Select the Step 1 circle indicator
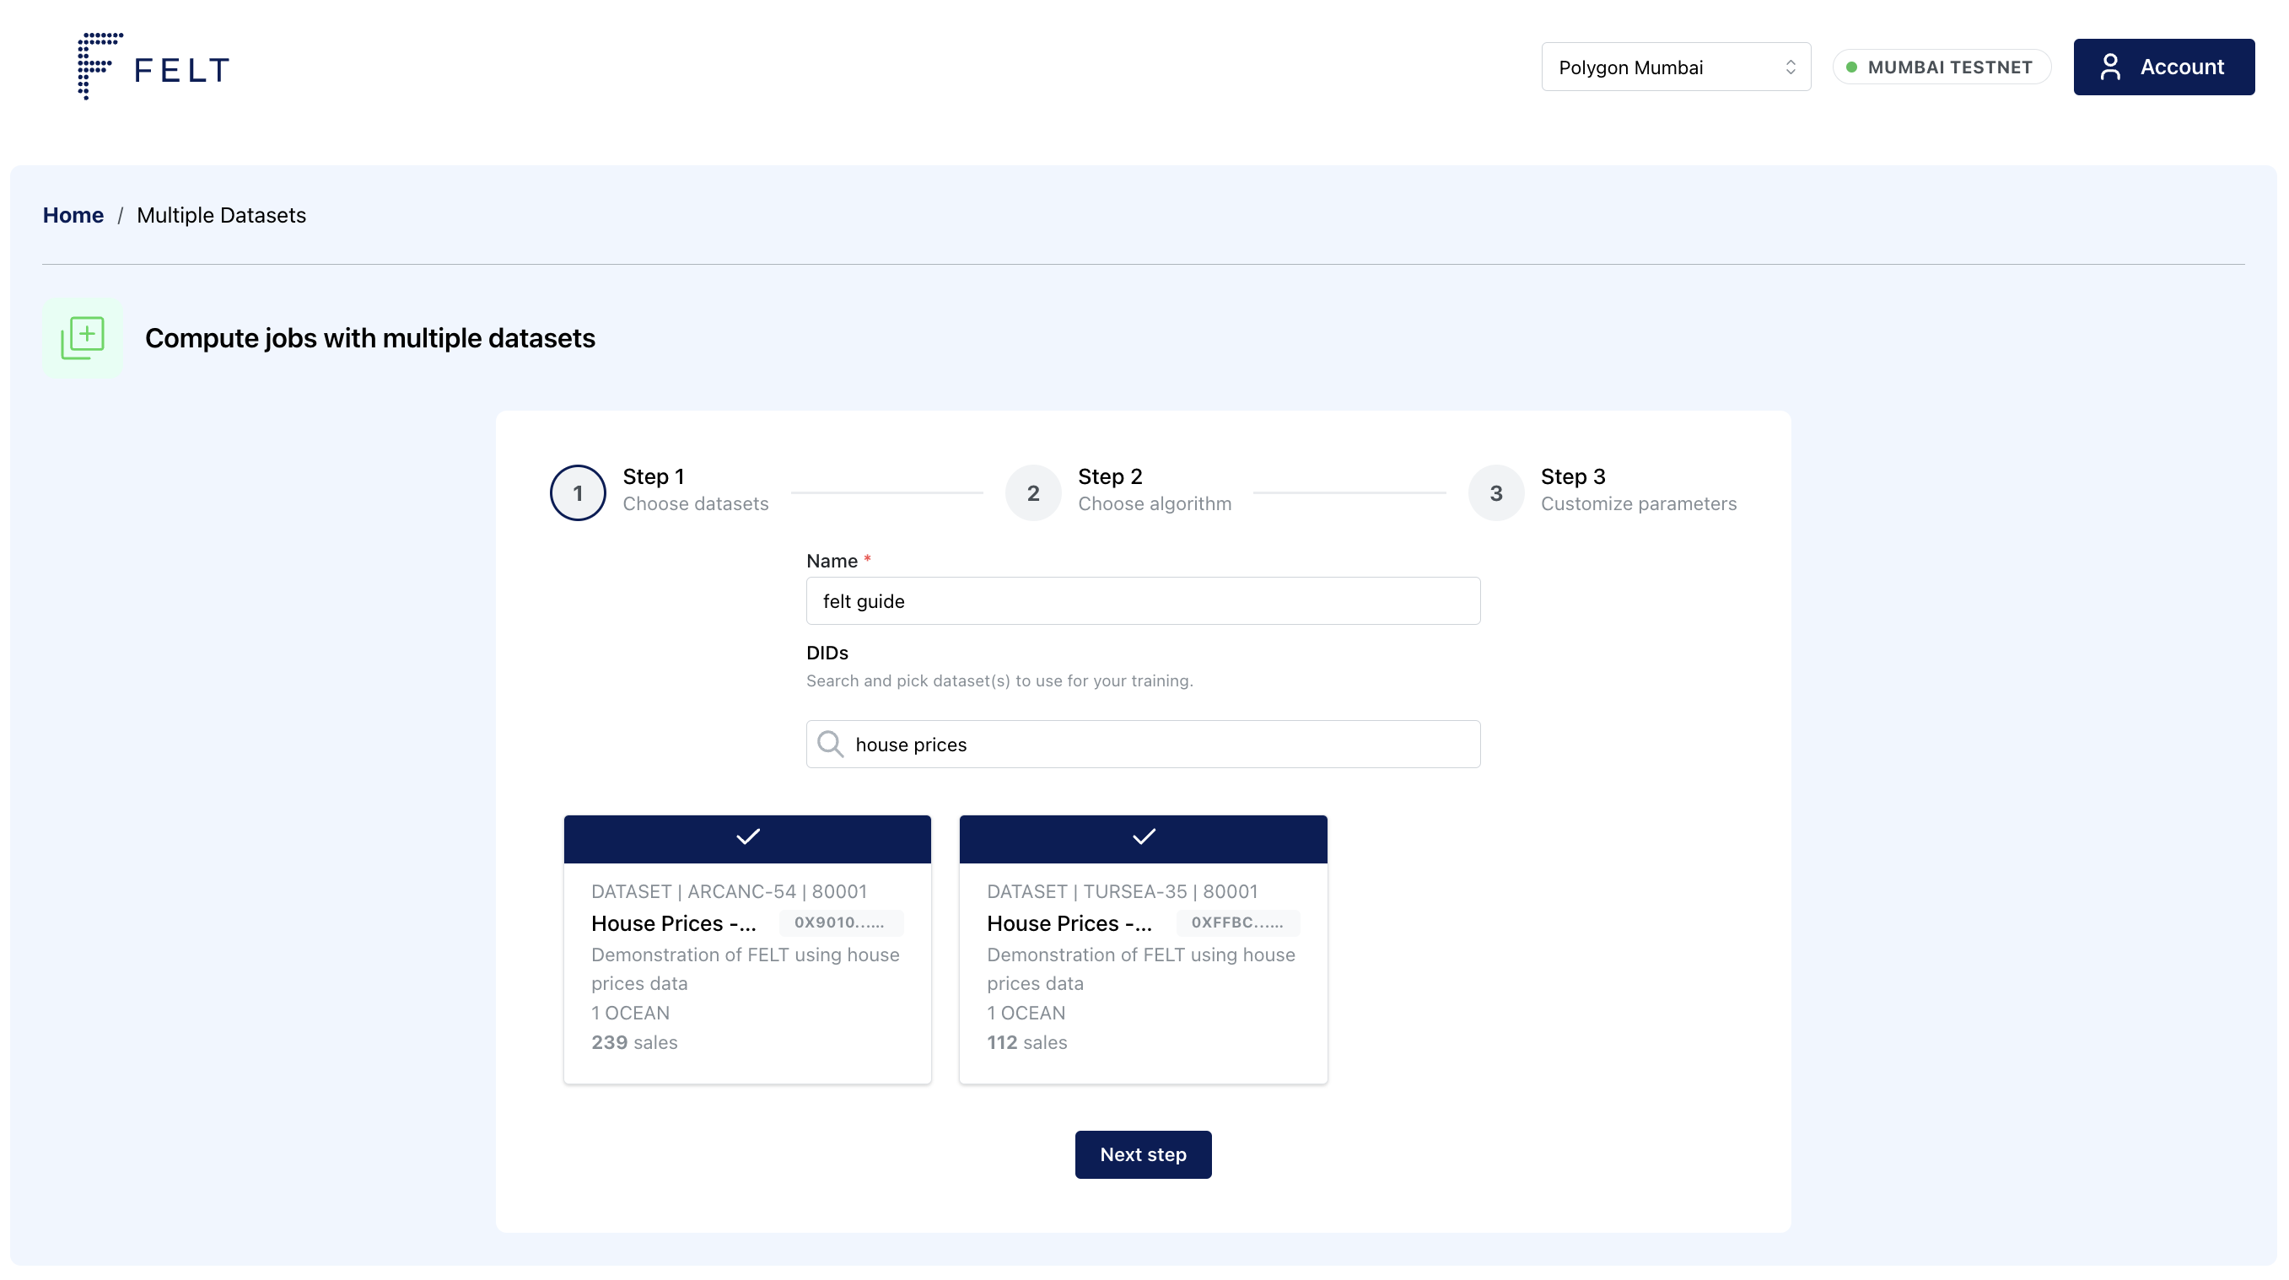Image resolution: width=2289 pixels, height=1280 pixels. pos(578,493)
